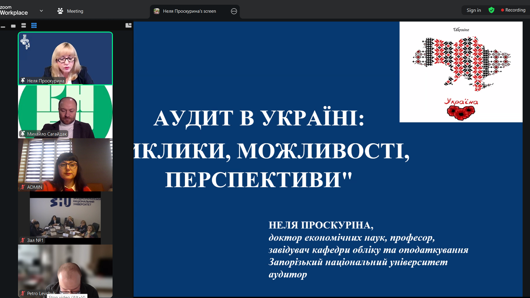Click the muted microphone icon on ADMIN tile
The height and width of the screenshot is (298, 530).
[23, 187]
